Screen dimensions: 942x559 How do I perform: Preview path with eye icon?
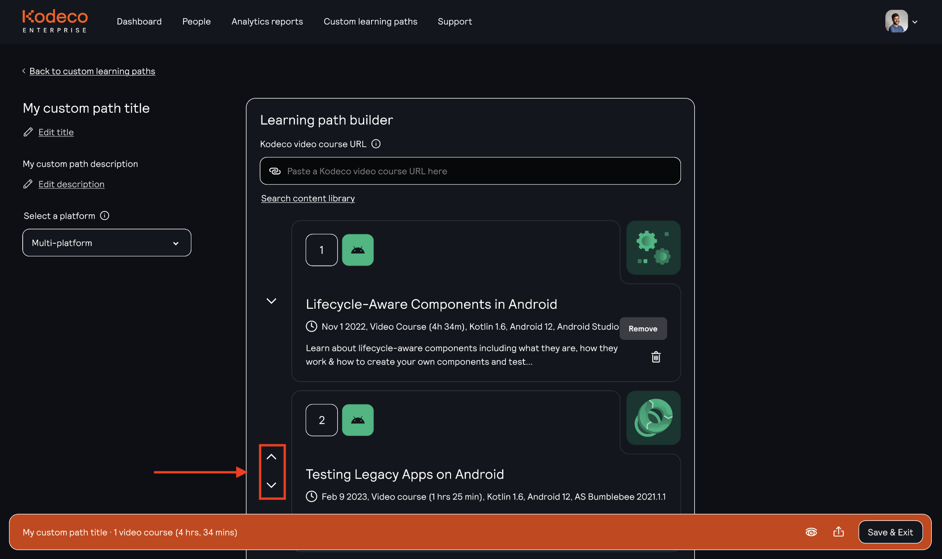point(811,532)
